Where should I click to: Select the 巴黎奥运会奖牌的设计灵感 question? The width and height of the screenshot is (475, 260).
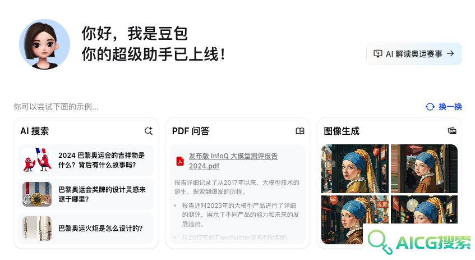(86, 194)
